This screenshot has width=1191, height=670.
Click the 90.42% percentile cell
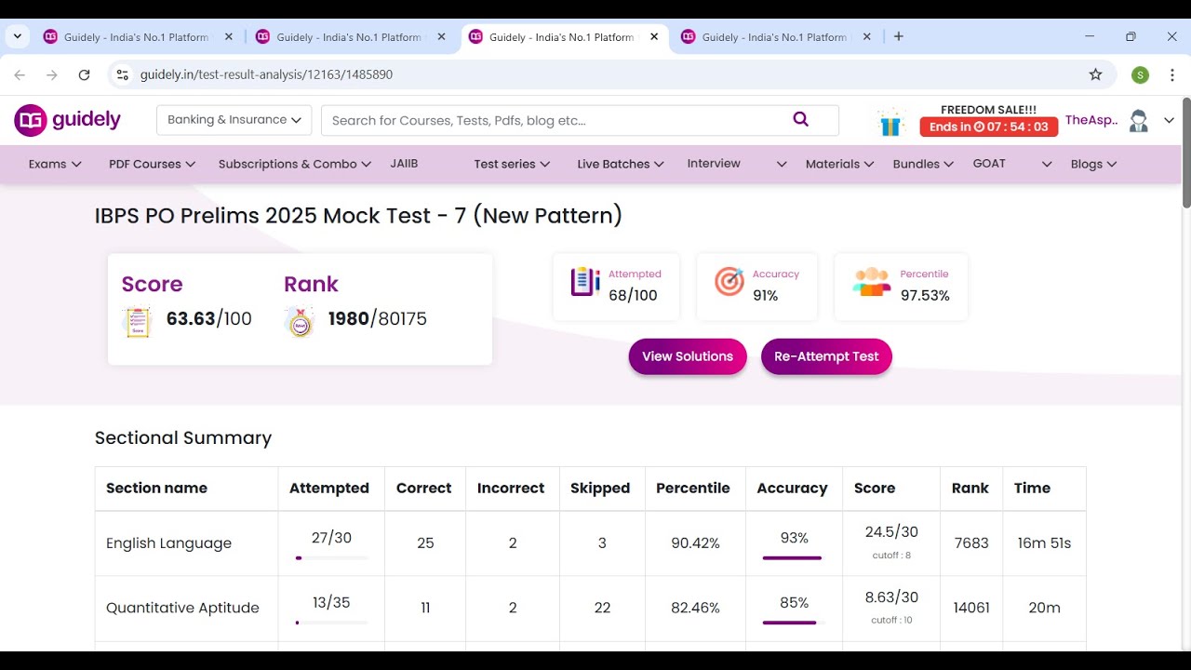click(x=695, y=543)
